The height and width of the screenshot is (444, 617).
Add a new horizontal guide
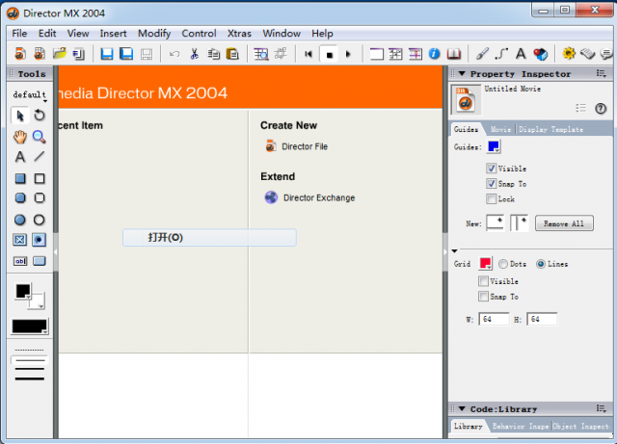(495, 222)
